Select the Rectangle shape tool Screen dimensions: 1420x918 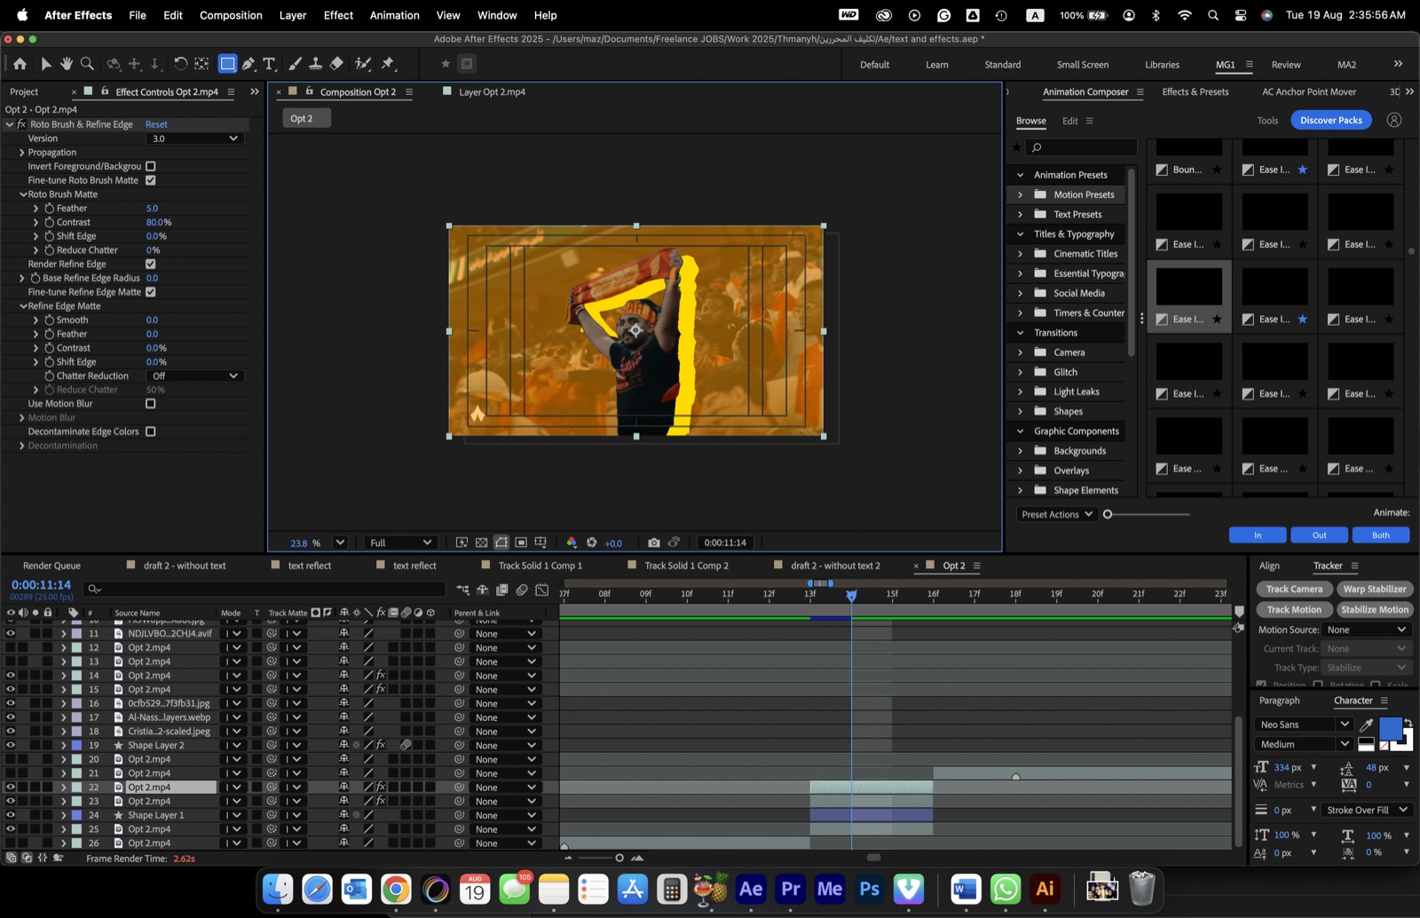[228, 64]
